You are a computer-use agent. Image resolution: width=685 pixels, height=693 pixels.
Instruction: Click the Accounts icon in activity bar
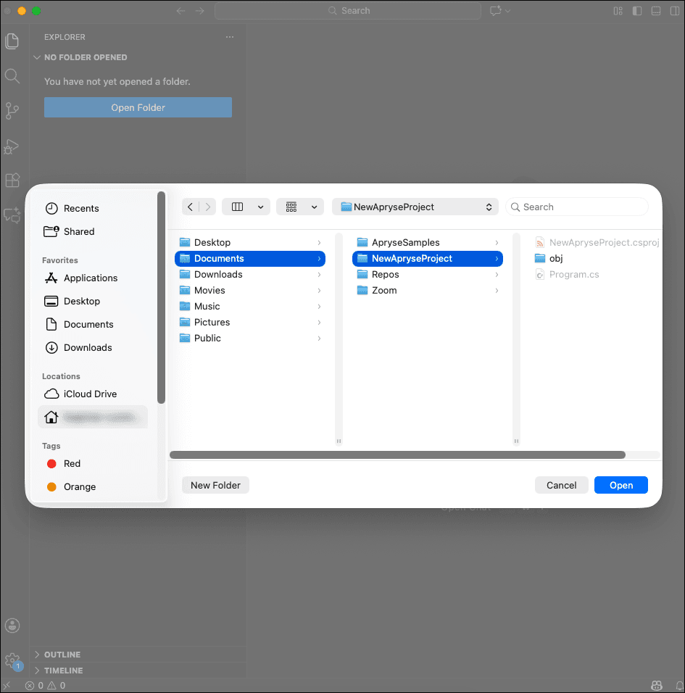12,626
